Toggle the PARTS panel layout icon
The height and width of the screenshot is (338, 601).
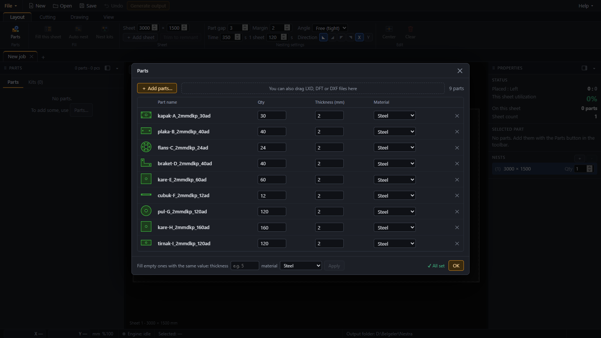pos(107,68)
